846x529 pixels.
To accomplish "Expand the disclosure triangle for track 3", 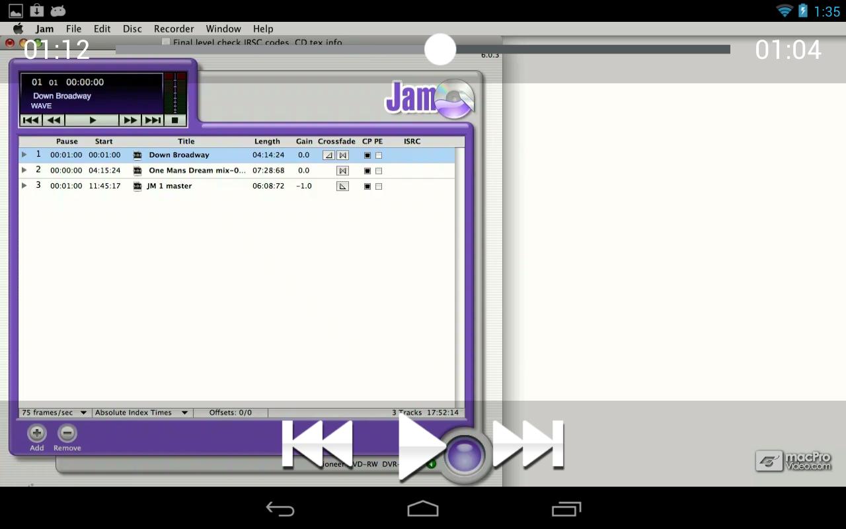I will 24,186.
